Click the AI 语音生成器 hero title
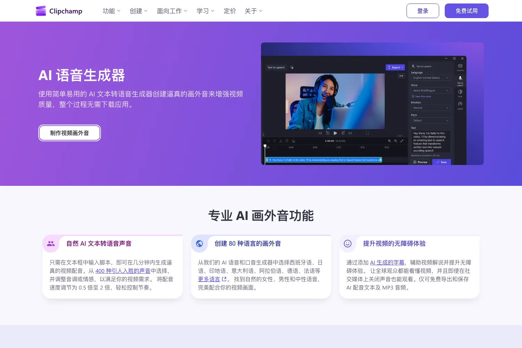 (81, 76)
